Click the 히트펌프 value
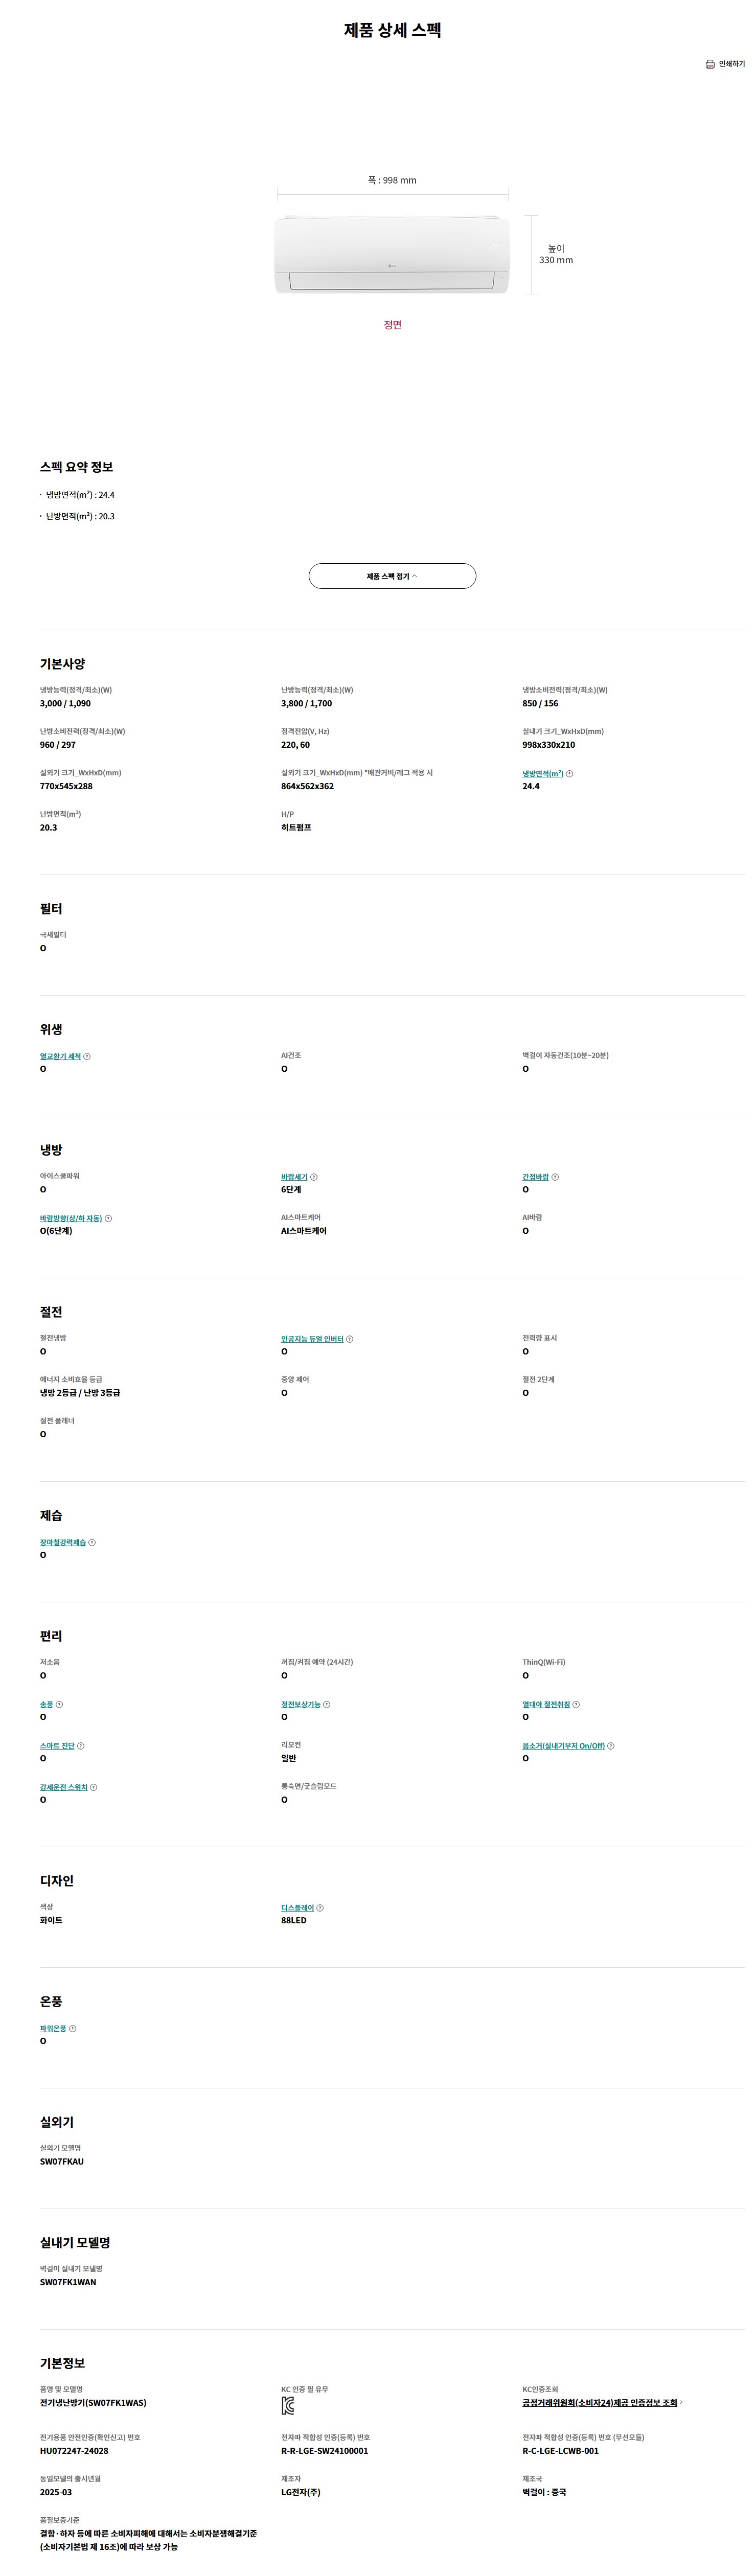Screen dimensions: 756x2576 pyautogui.click(x=296, y=828)
